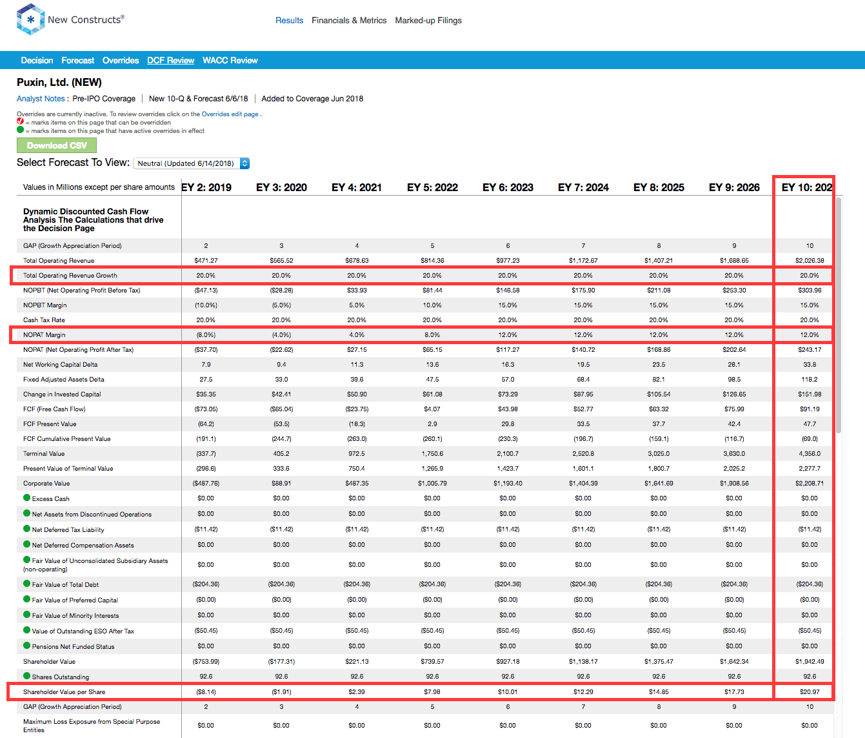865x738 pixels.
Task: Open Marked-up Filings tab
Action: (428, 21)
